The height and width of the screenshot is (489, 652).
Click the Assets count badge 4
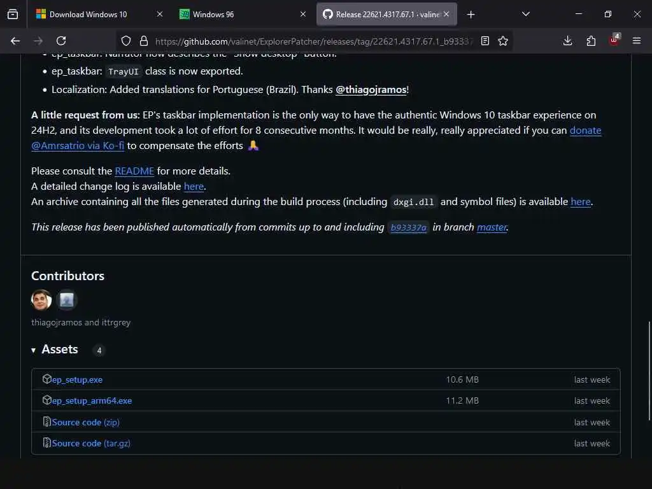pos(99,350)
